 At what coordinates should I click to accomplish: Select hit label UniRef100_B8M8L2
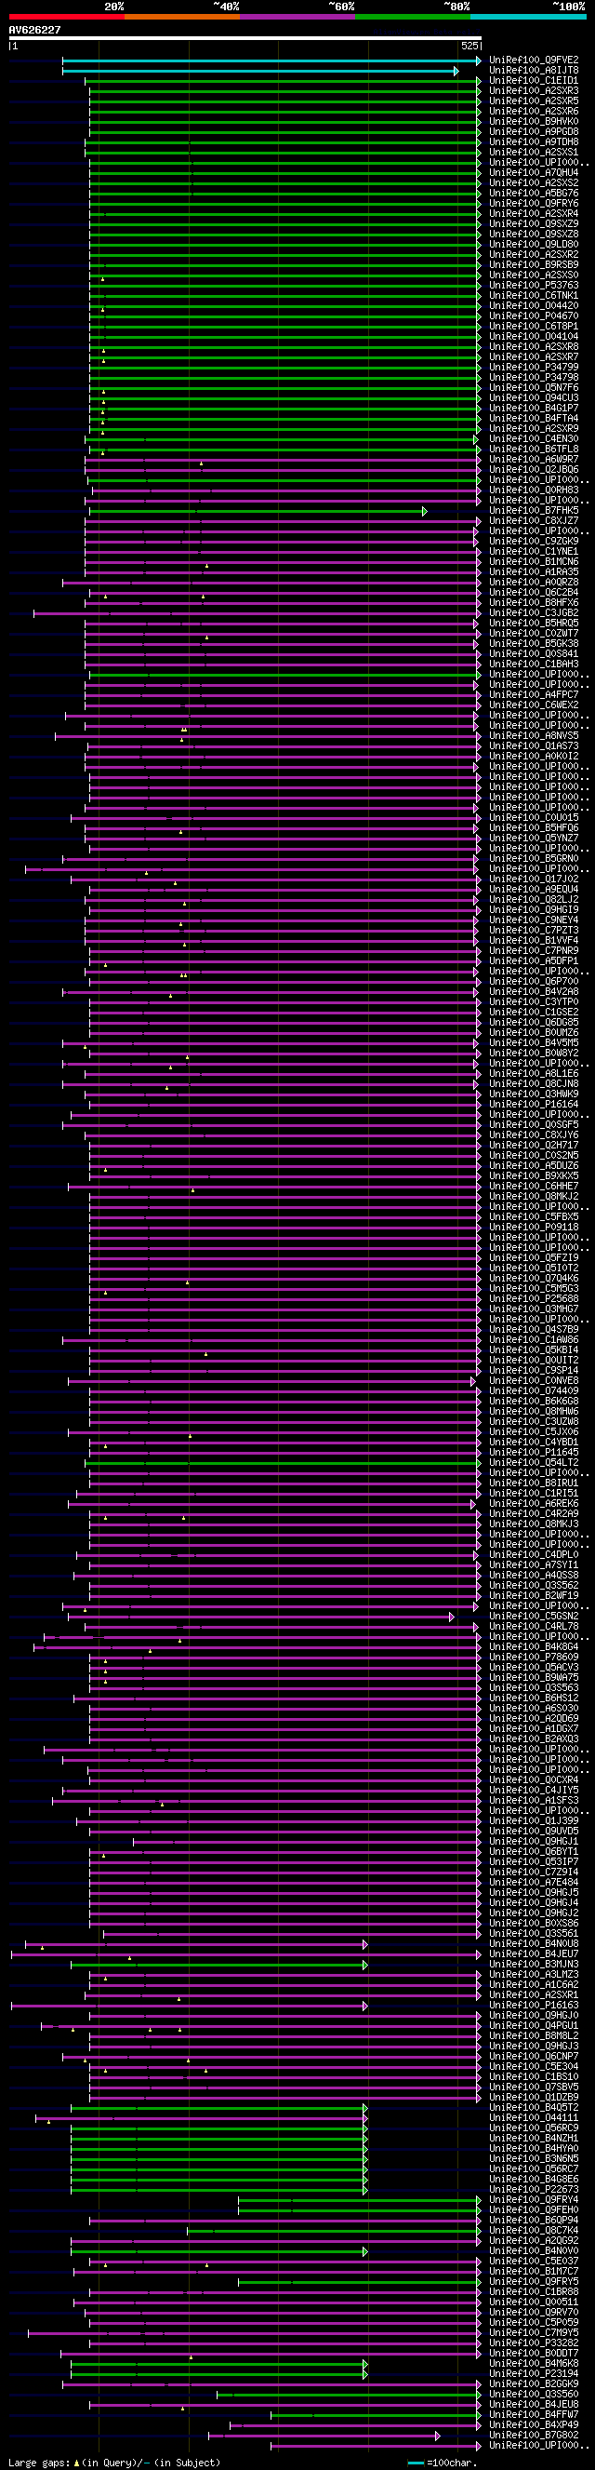click(x=534, y=2035)
